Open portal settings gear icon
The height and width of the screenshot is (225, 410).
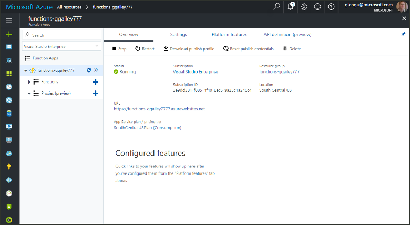tap(304, 6)
